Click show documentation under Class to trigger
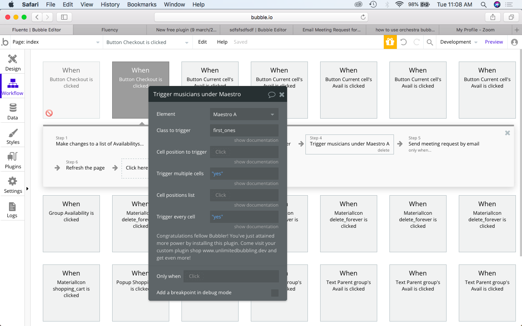Image resolution: width=522 pixels, height=326 pixels. [x=256, y=140]
